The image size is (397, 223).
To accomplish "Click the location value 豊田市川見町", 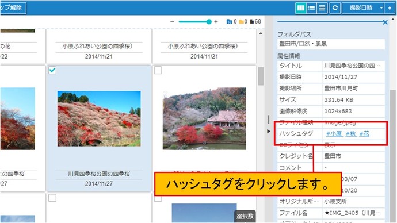I will (341, 89).
